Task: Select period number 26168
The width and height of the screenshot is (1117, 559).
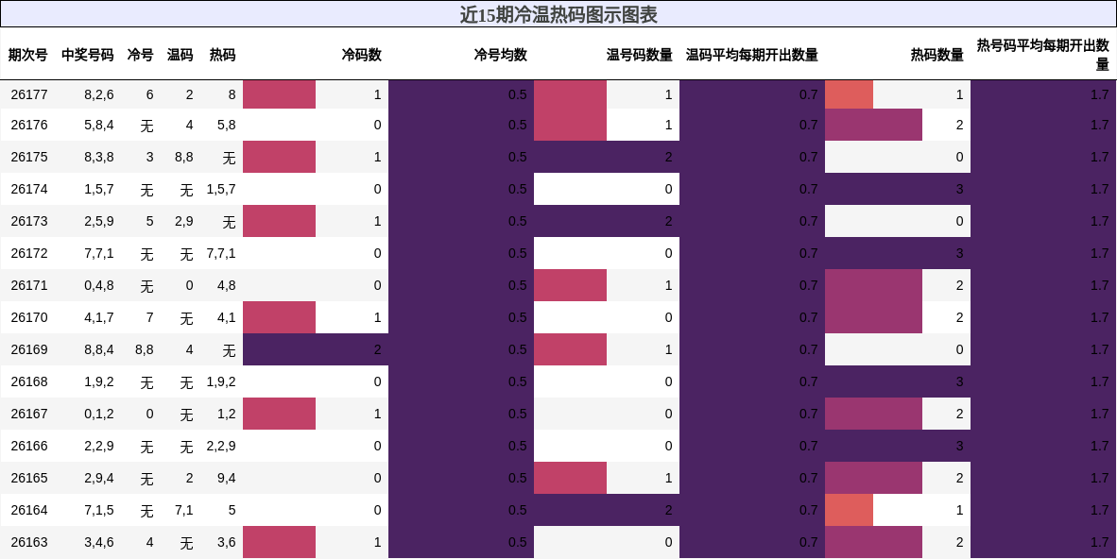Action: click(x=29, y=381)
